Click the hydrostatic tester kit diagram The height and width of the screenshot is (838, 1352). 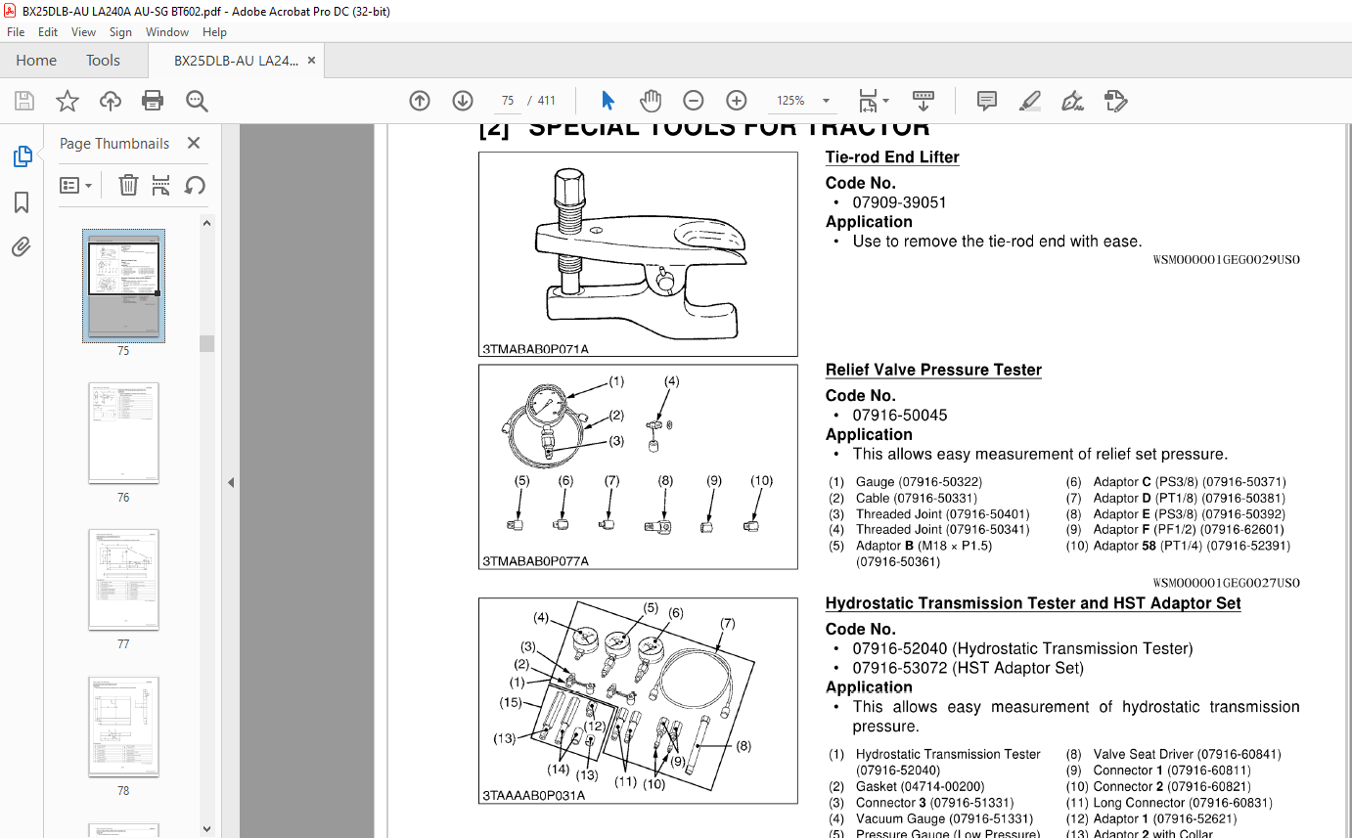638,700
